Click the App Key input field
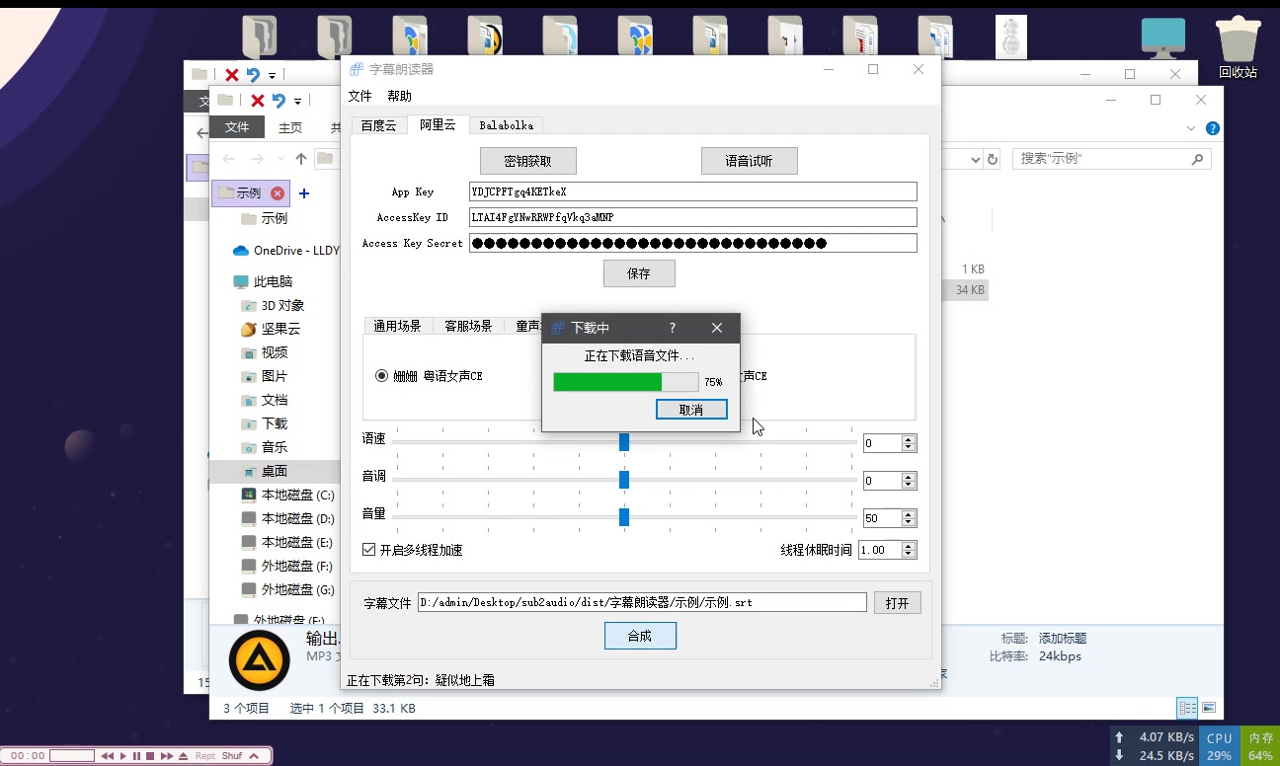The width and height of the screenshot is (1280, 766). point(693,191)
